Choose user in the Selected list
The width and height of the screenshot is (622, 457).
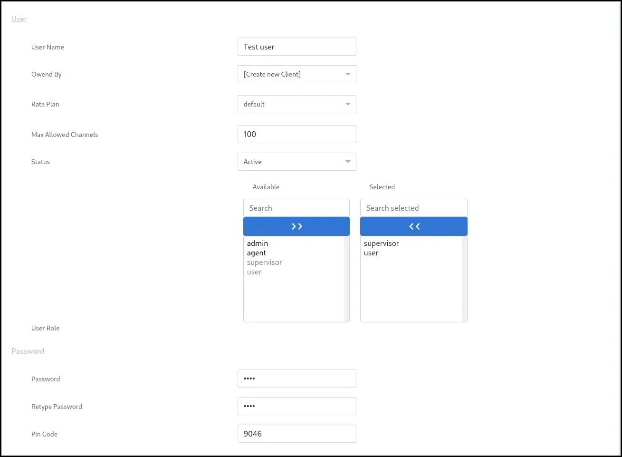pos(371,253)
